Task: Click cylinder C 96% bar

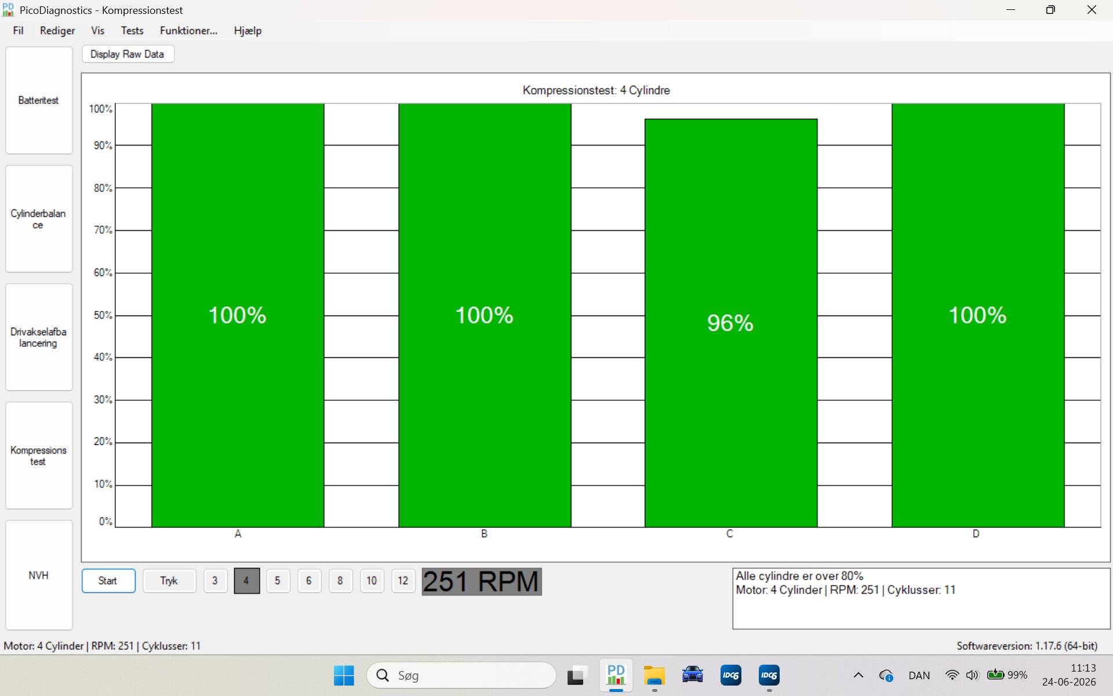Action: pyautogui.click(x=731, y=323)
